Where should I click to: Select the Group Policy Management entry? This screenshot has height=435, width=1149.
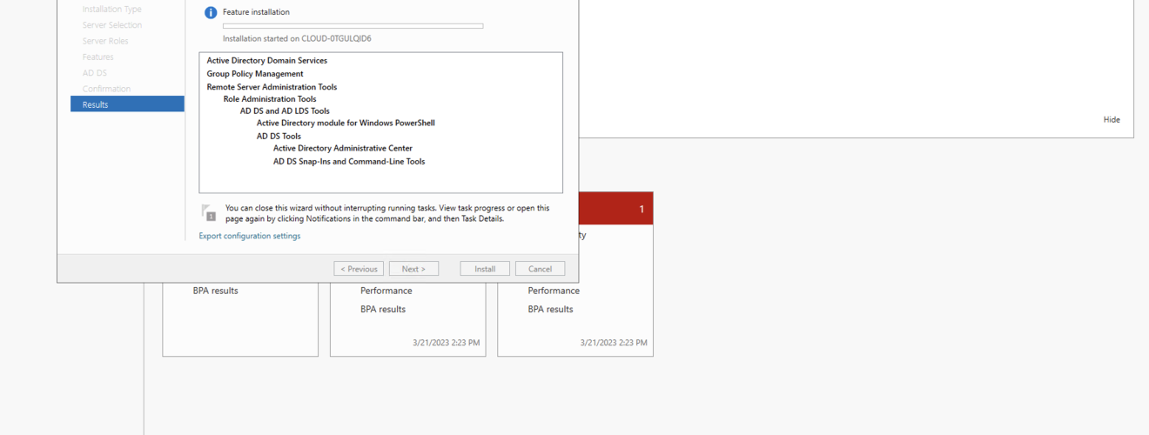[255, 74]
